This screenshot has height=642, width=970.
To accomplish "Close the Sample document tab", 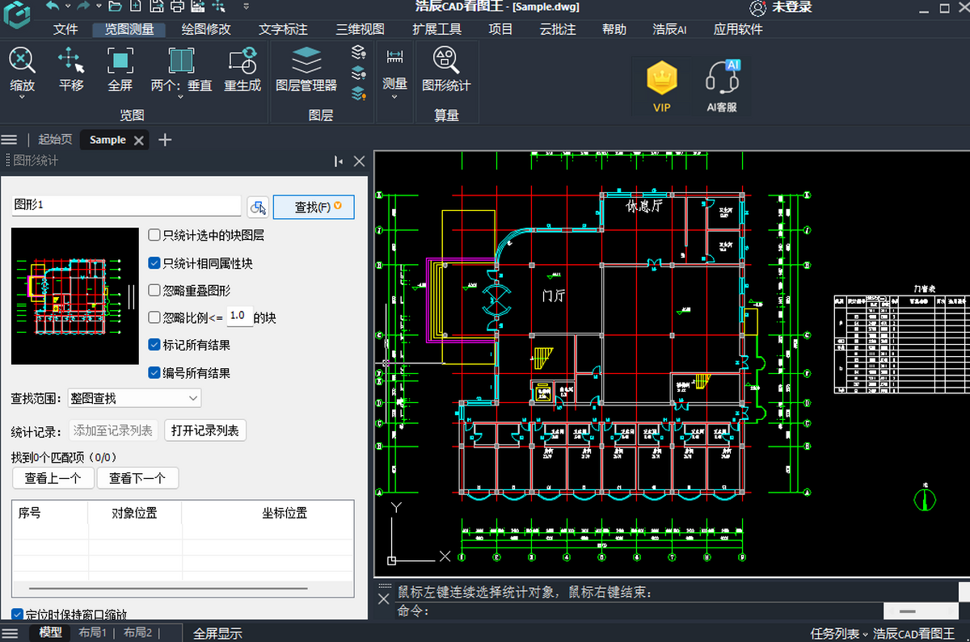I will click(x=139, y=141).
